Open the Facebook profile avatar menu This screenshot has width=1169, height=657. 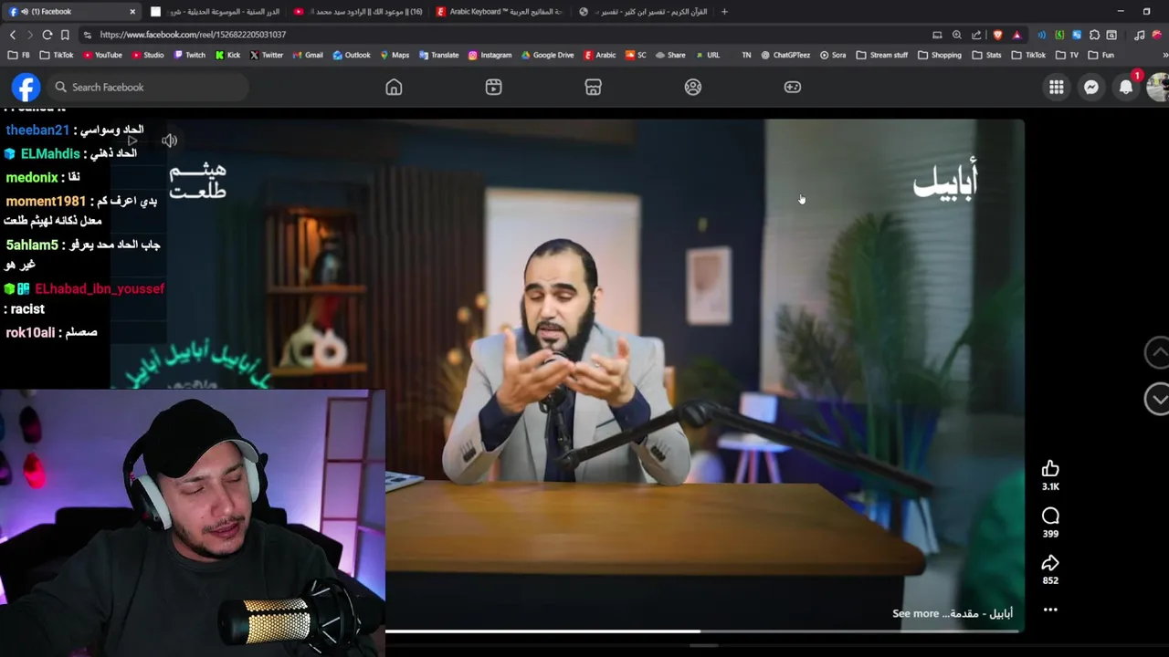pyautogui.click(x=1158, y=87)
